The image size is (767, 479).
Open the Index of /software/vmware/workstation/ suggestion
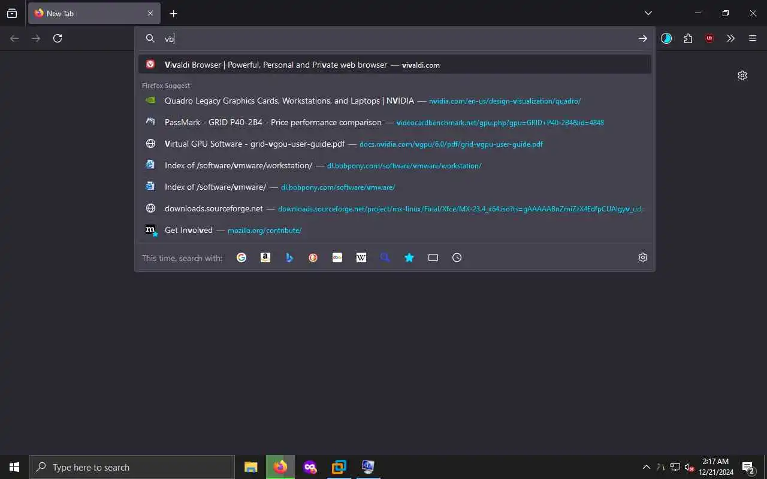[395, 165]
